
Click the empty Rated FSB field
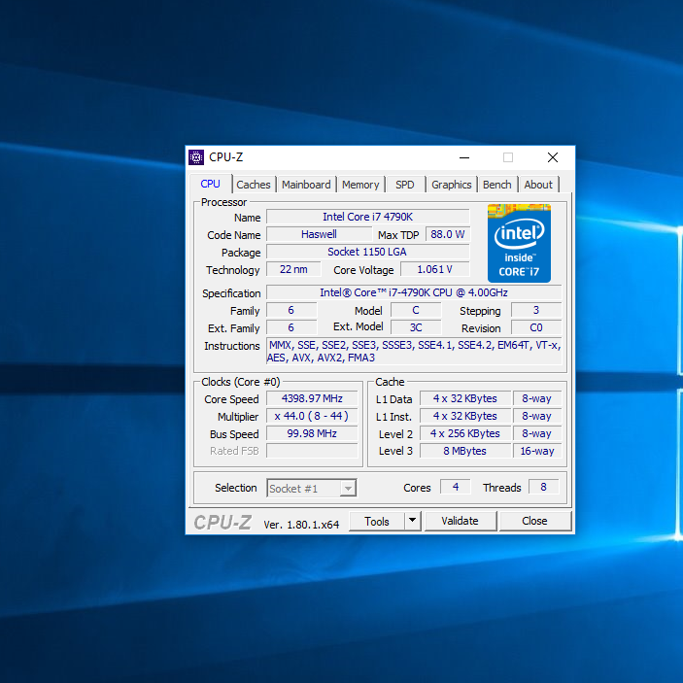click(312, 451)
